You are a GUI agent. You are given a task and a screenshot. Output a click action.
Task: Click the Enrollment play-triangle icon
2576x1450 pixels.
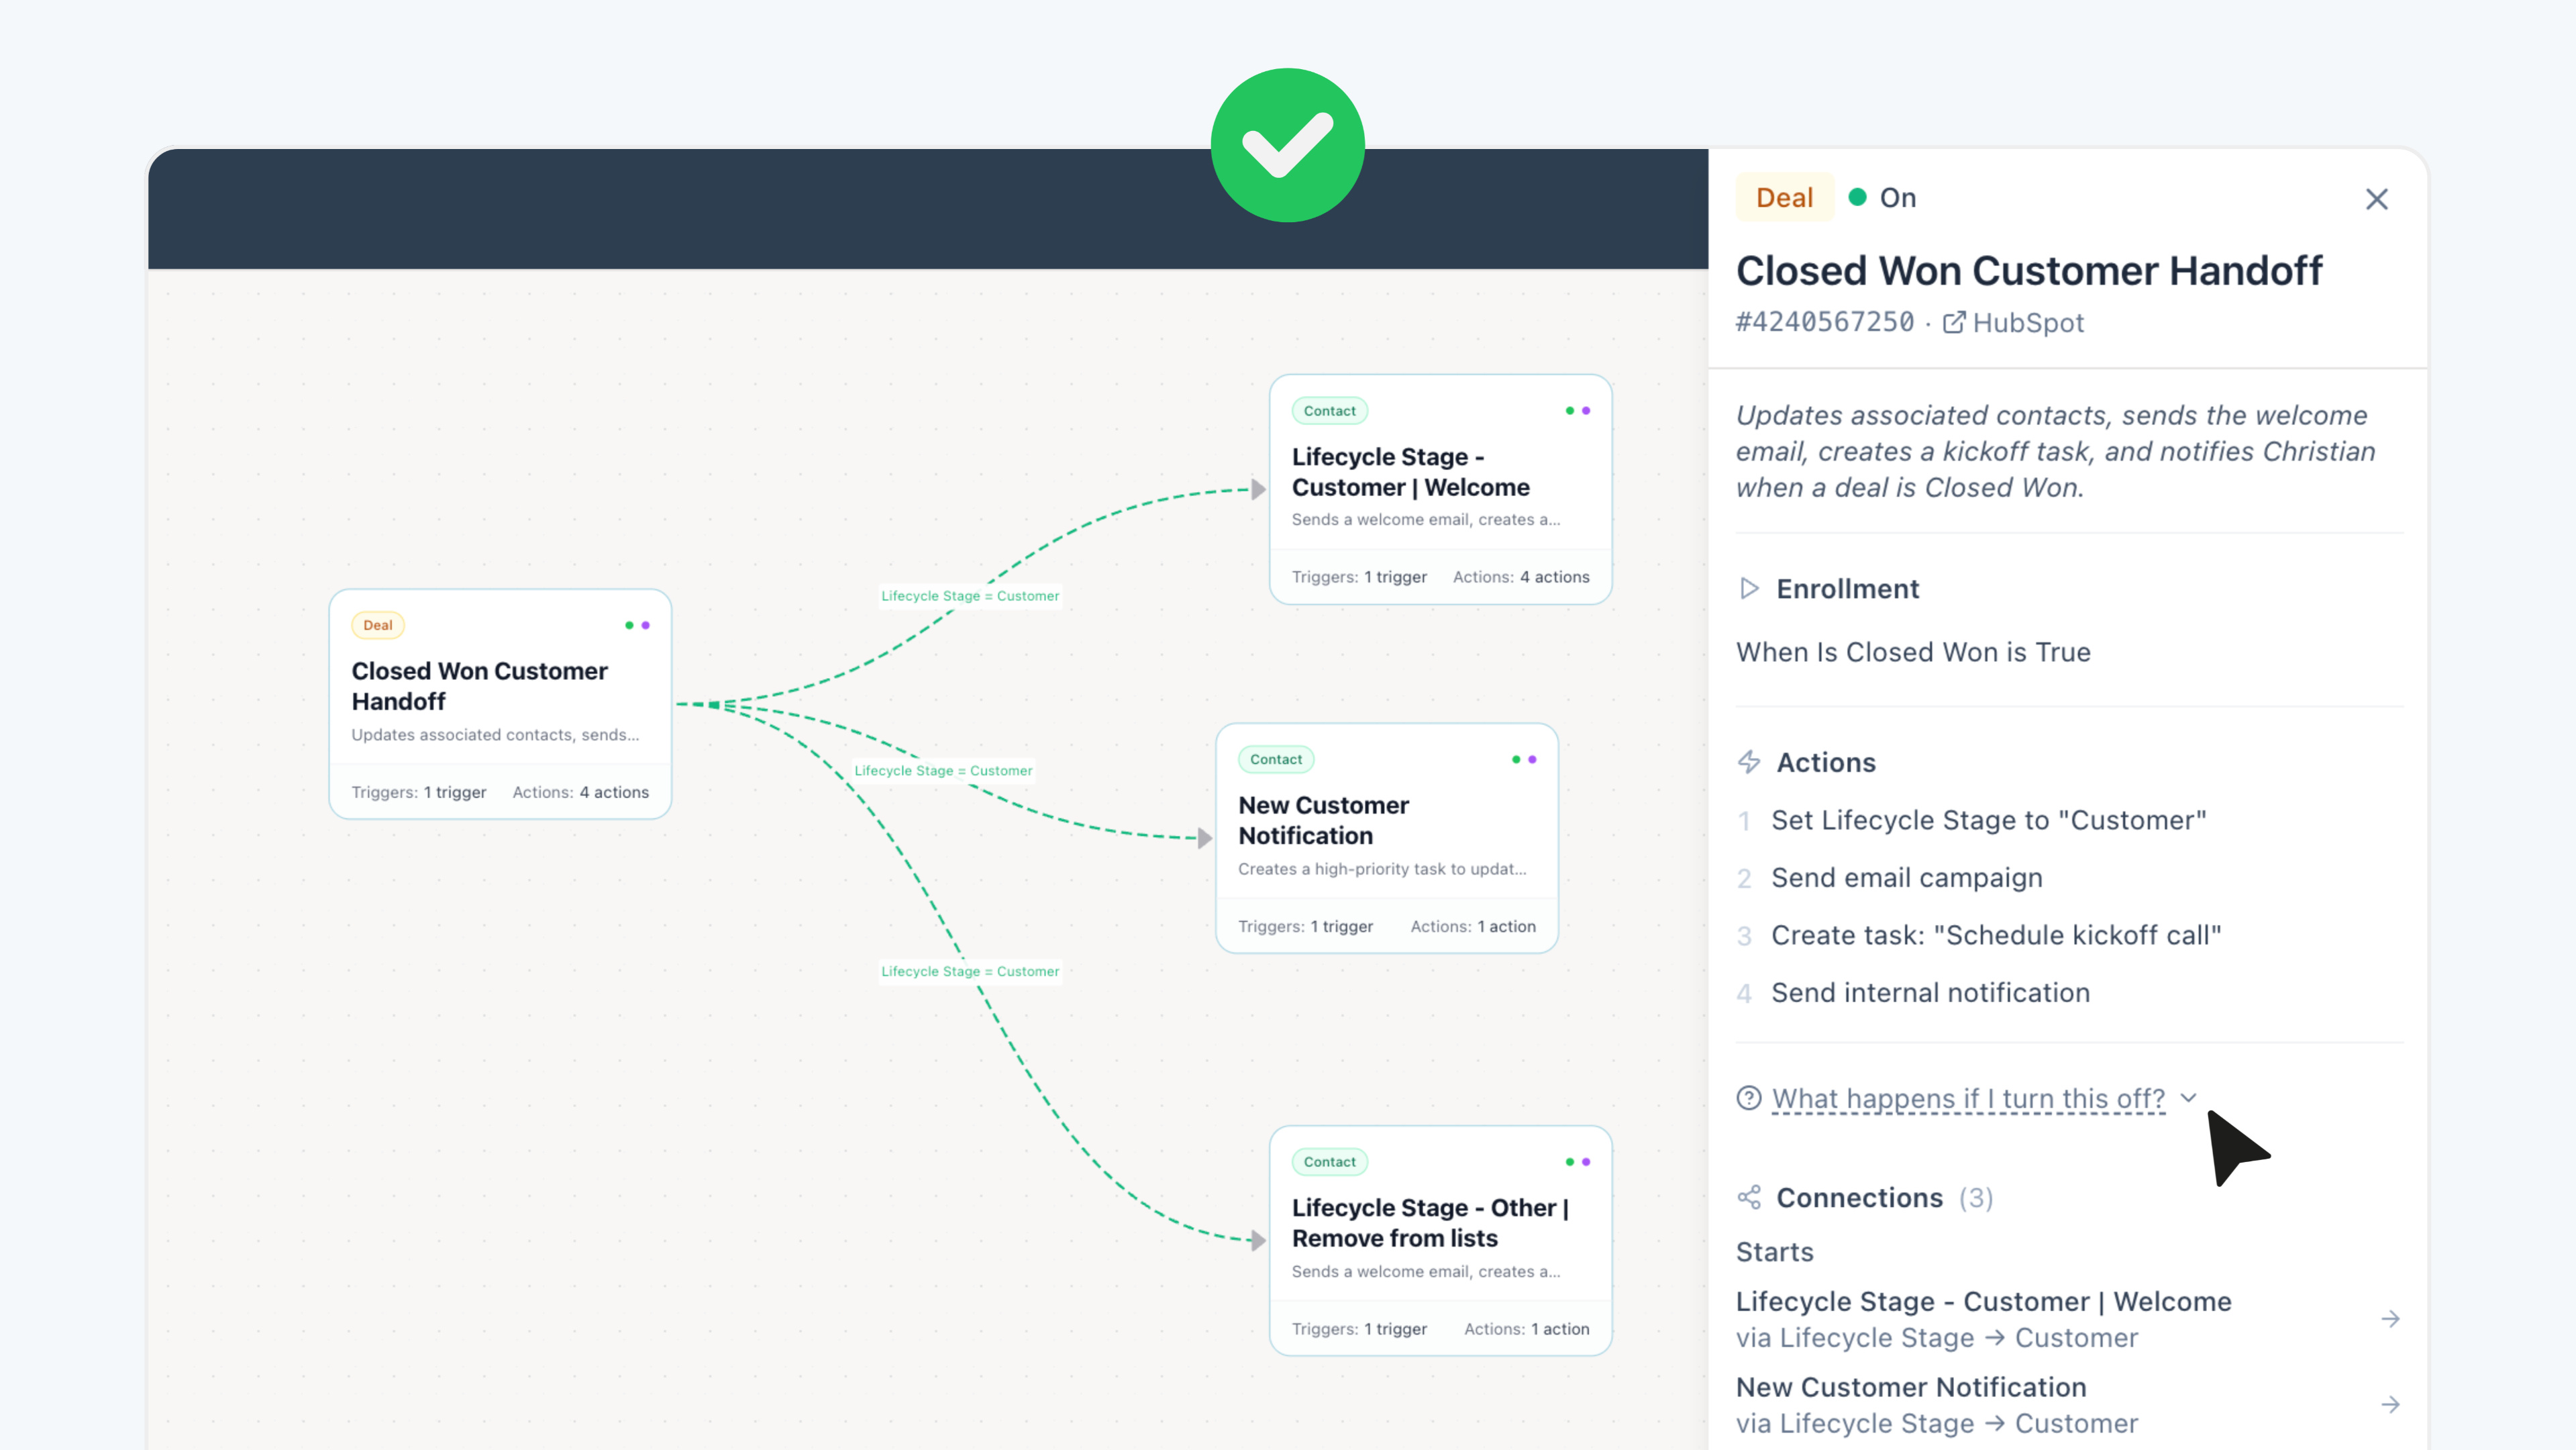coord(1749,589)
